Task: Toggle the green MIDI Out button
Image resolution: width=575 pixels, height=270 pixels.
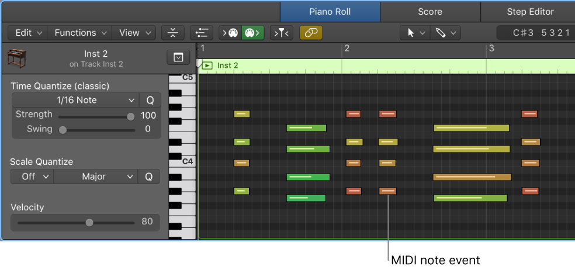Action: point(252,33)
